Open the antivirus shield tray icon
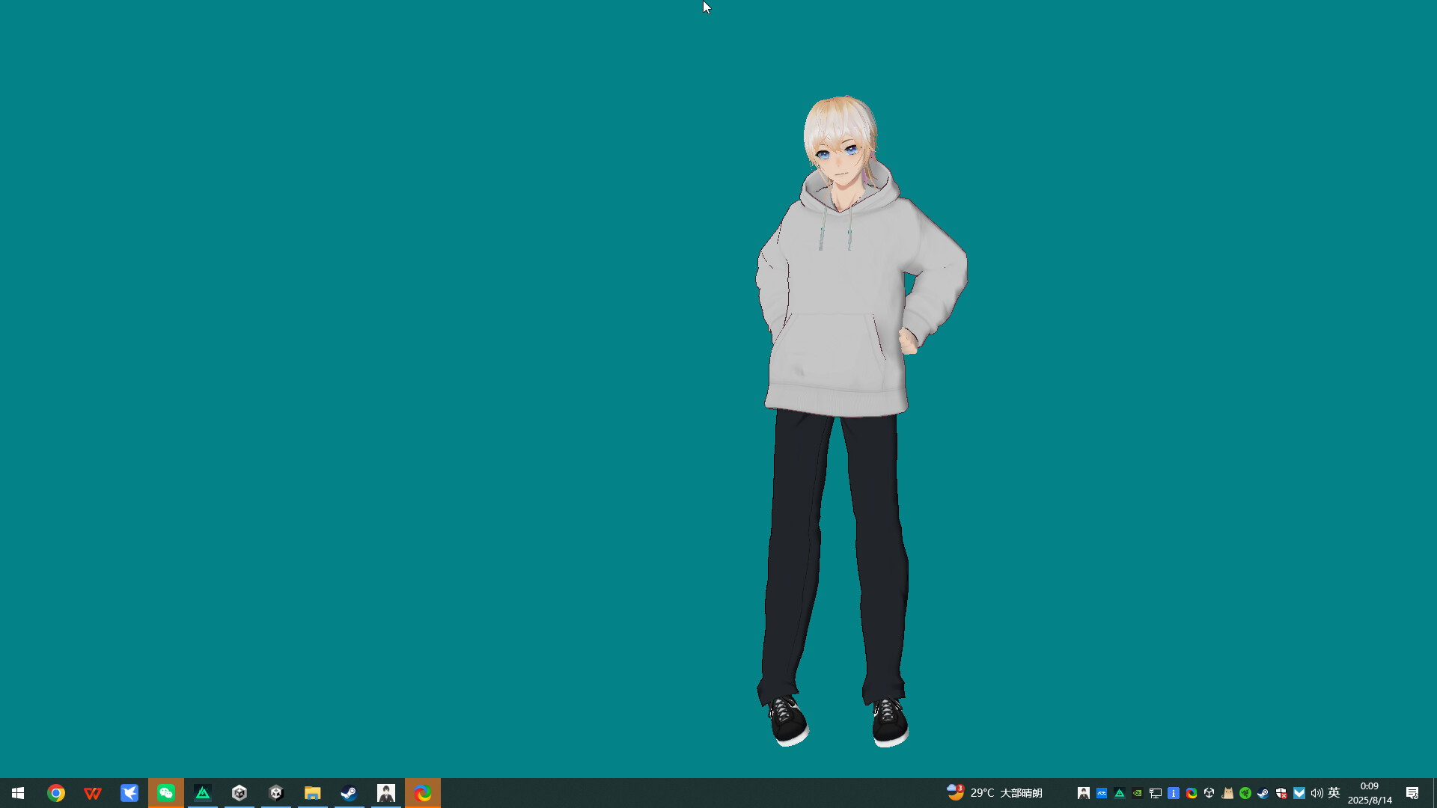The height and width of the screenshot is (808, 1437). (x=1281, y=792)
